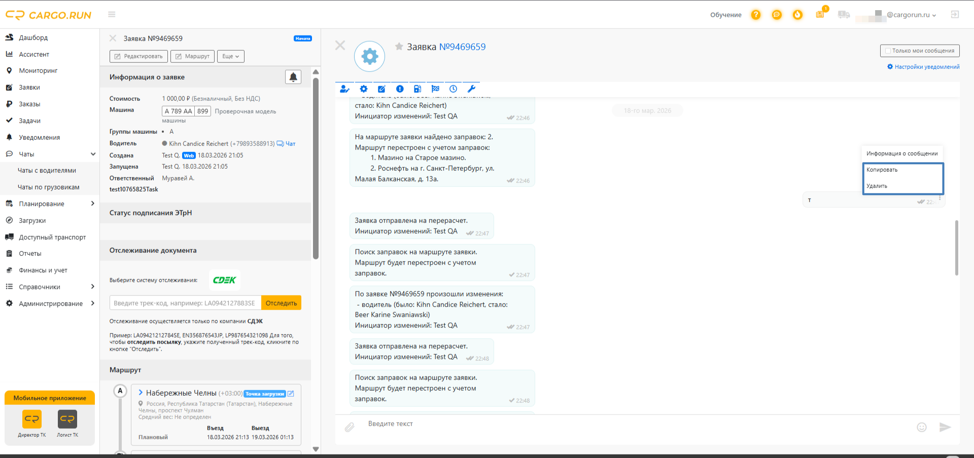Open 'Чаты по грузовикам' submenu item

50,187
